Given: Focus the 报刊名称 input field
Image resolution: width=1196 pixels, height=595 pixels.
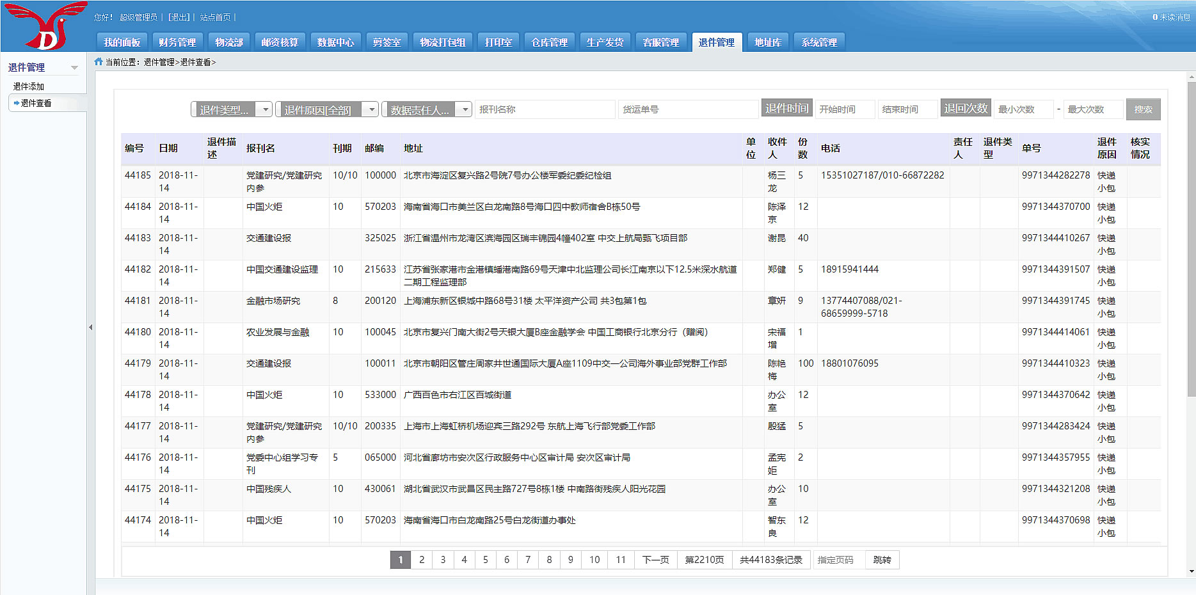Looking at the screenshot, I should (544, 109).
